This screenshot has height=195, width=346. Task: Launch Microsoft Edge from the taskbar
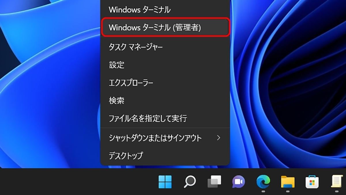[x=263, y=182]
